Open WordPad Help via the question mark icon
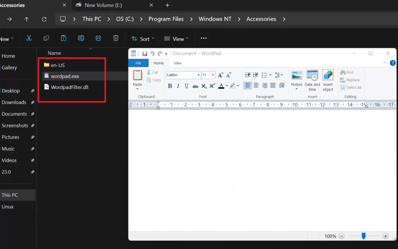This screenshot has height=249, width=398. pos(392,63)
